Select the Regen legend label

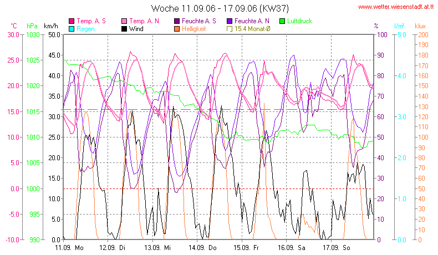85,29
